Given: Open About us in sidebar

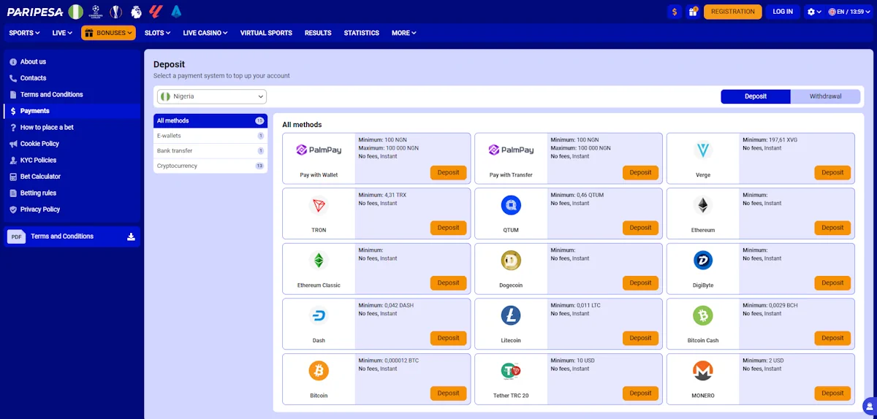Looking at the screenshot, I should [x=72, y=62].
